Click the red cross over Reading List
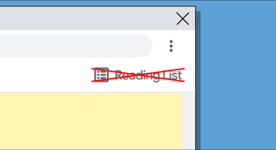Image resolution: width=276 pixels, height=150 pixels. 138,75
